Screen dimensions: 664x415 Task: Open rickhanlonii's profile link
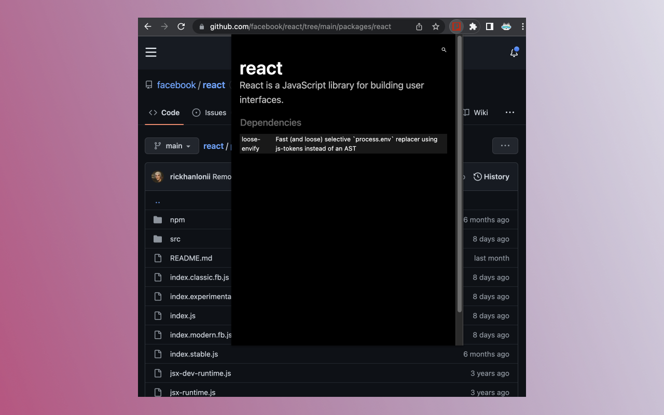(x=190, y=177)
